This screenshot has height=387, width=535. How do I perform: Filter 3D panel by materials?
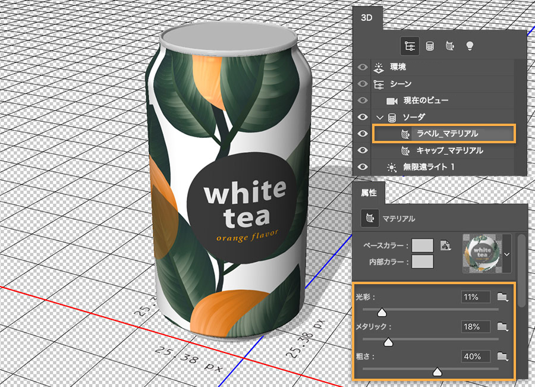pos(450,46)
